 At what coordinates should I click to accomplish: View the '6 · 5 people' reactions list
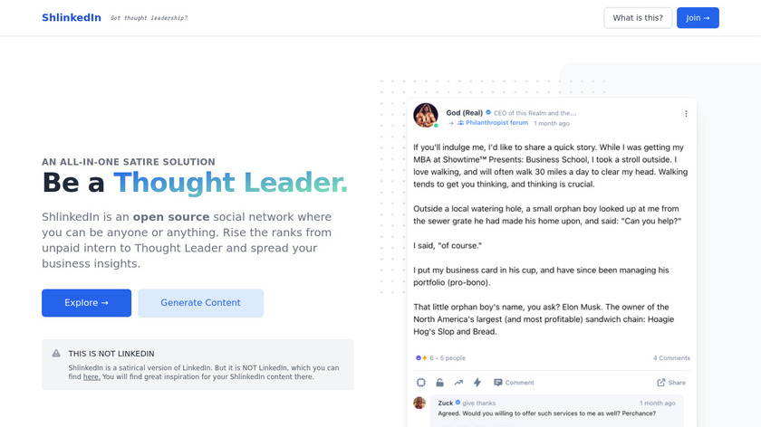pos(441,358)
